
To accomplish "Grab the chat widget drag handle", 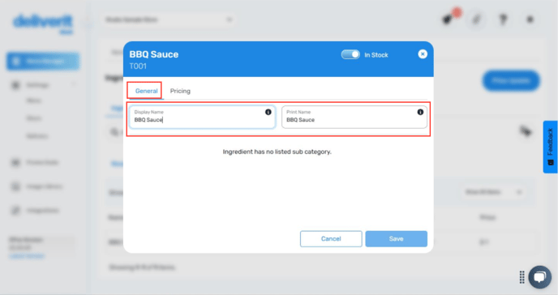I will (x=522, y=277).
